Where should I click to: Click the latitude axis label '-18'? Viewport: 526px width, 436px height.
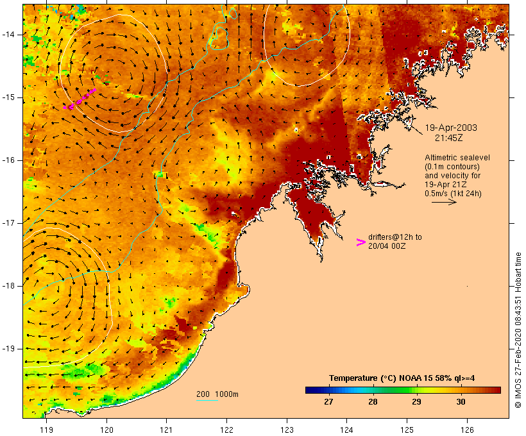8,286
